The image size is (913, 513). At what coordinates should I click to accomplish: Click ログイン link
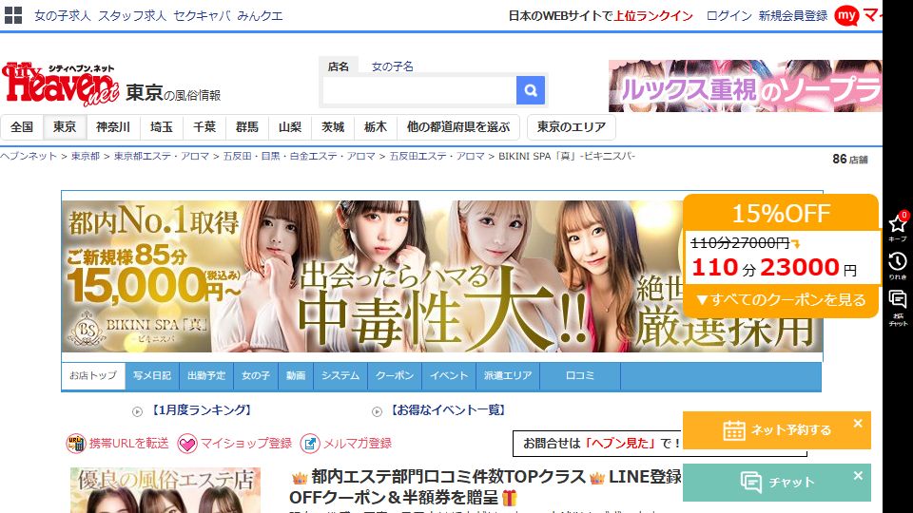click(729, 16)
